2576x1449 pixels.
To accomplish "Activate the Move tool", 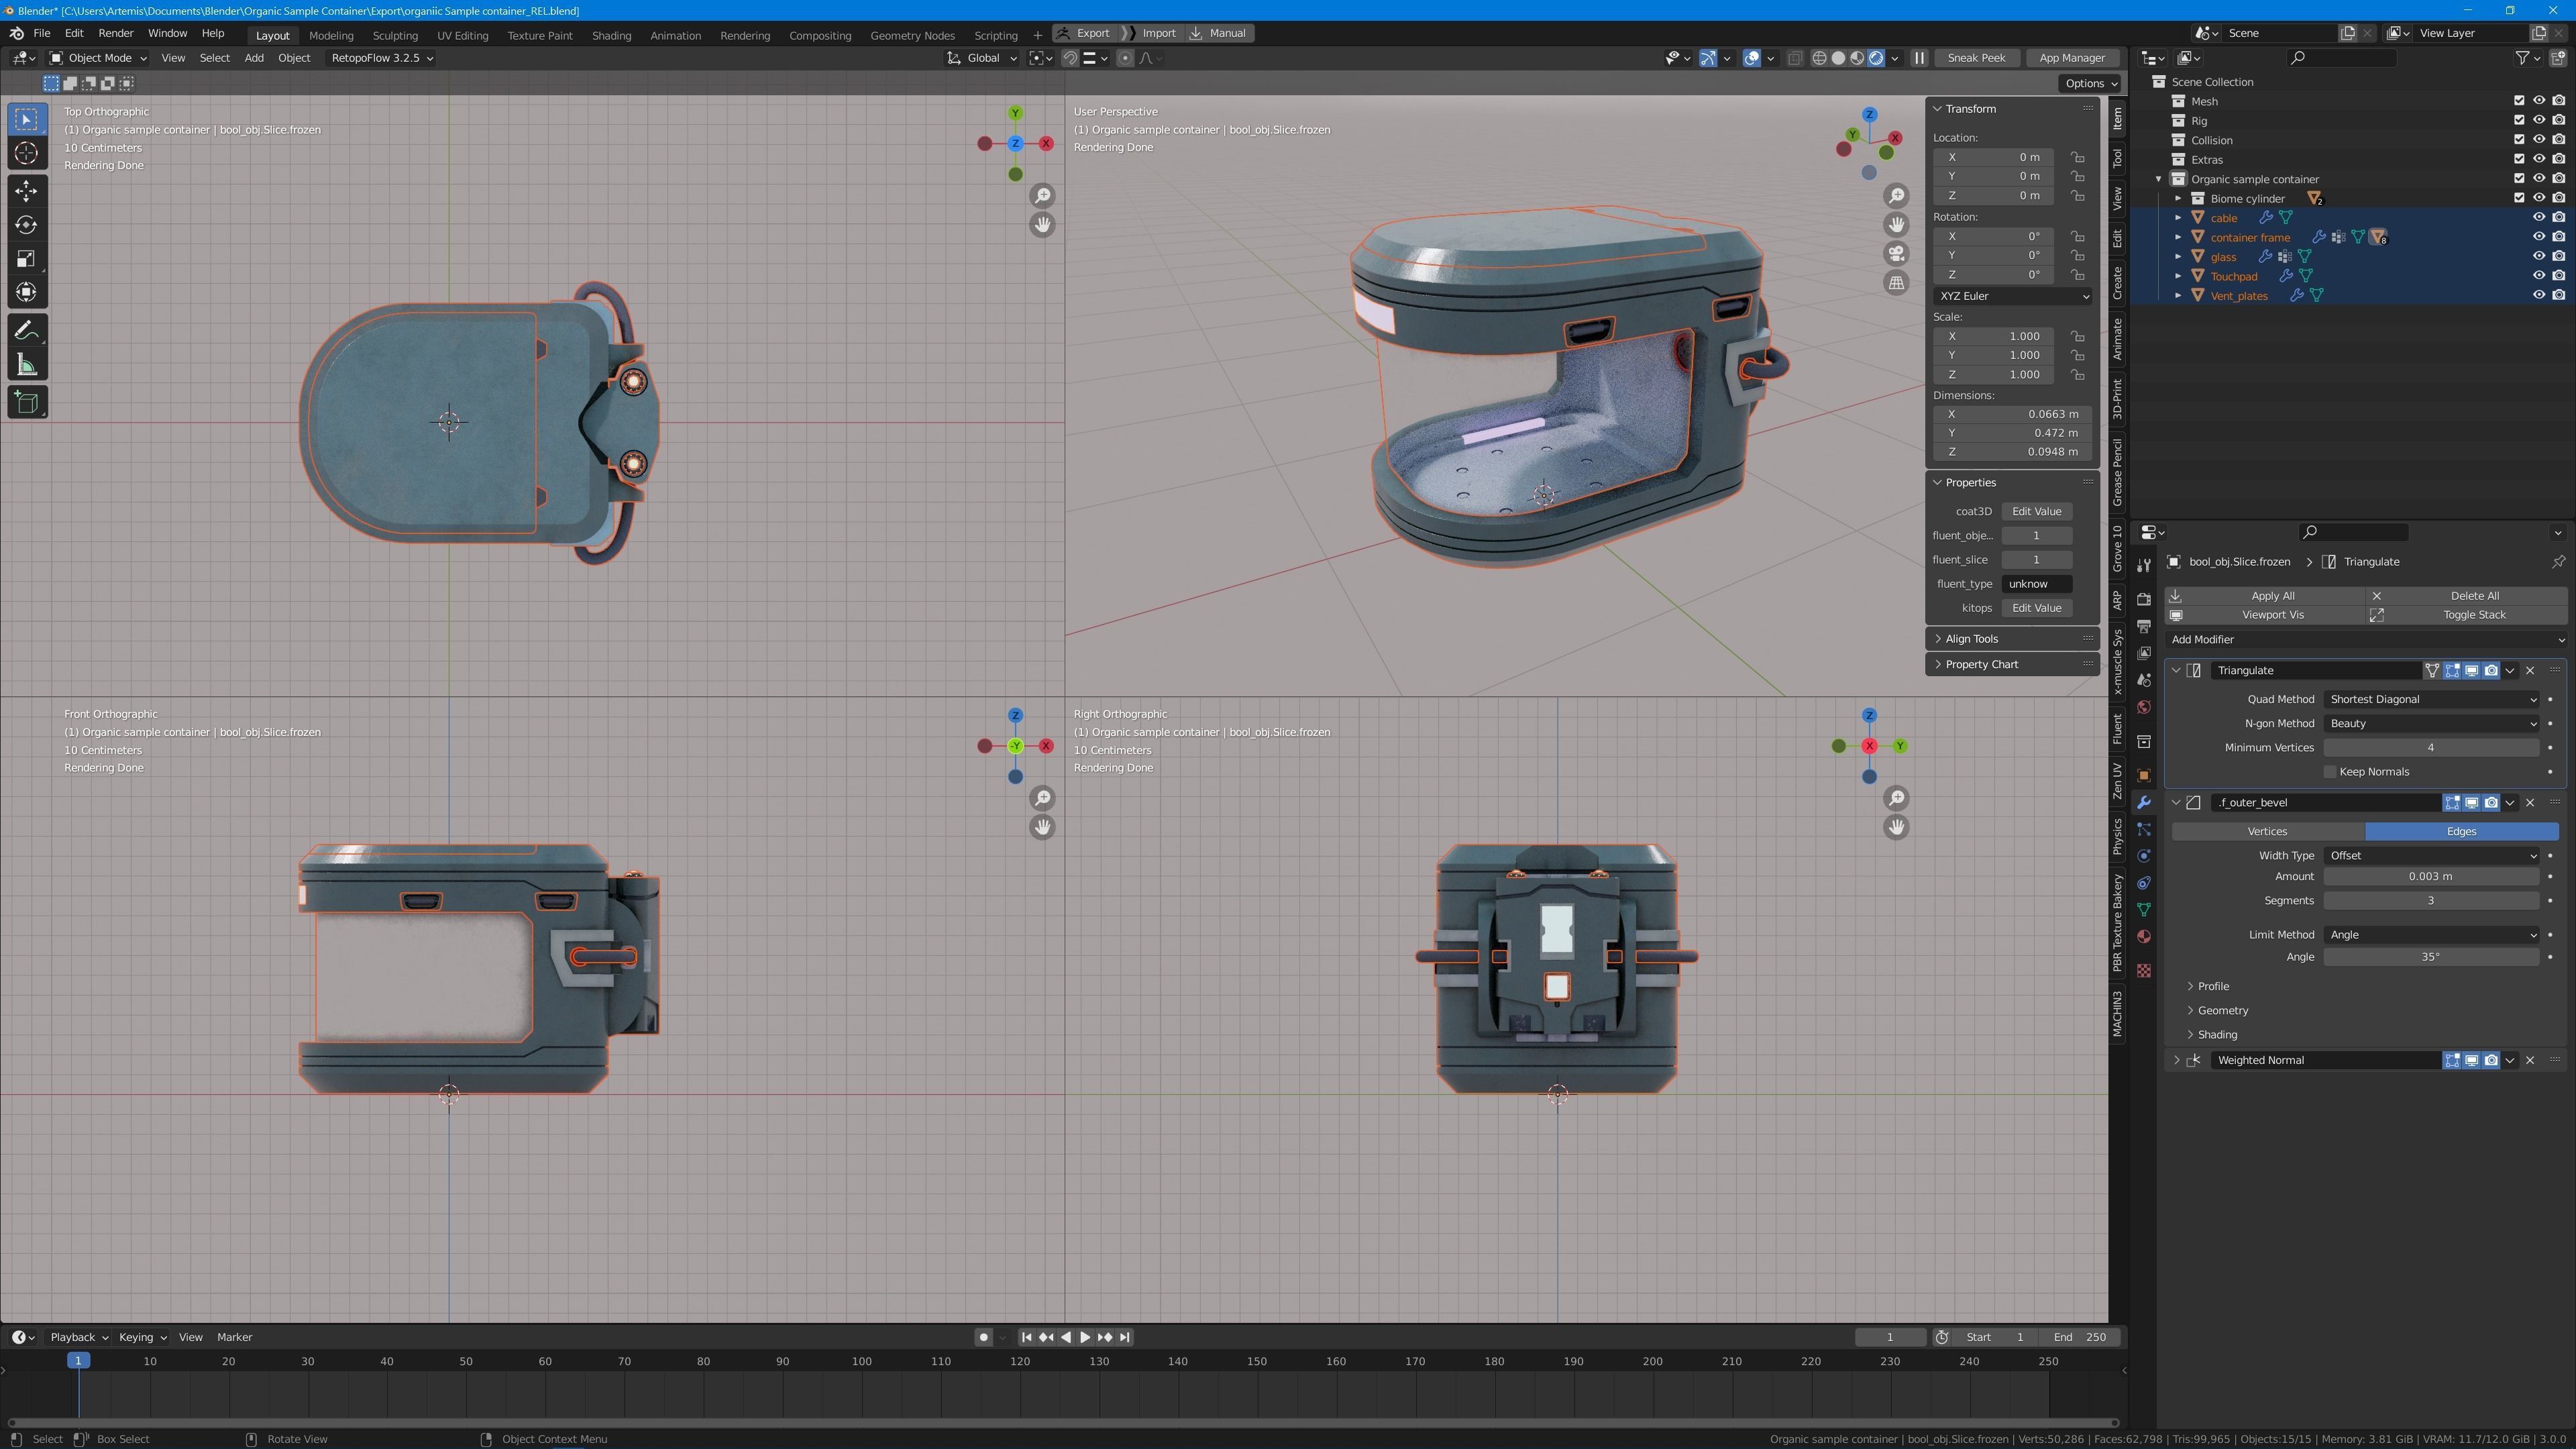I will (27, 190).
